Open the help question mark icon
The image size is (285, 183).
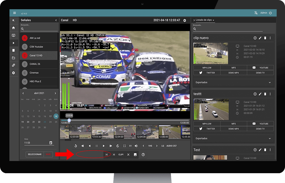point(143,154)
